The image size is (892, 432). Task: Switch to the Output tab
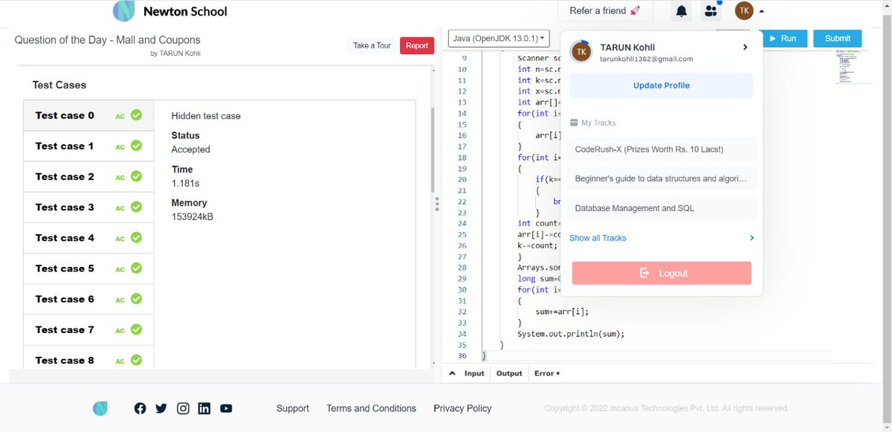pyautogui.click(x=508, y=373)
